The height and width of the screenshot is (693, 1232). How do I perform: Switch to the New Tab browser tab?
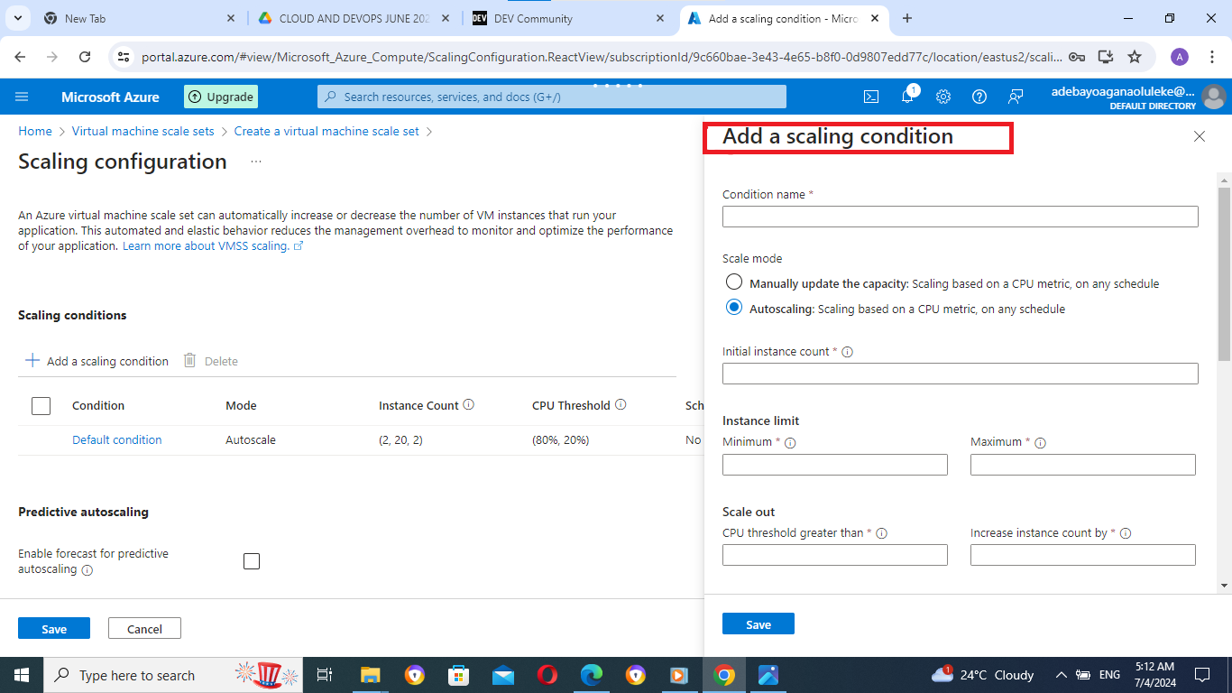[139, 18]
